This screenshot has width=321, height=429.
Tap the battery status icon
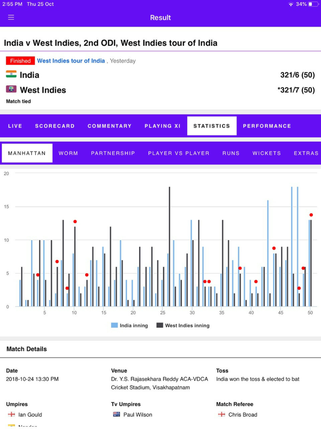313,4
